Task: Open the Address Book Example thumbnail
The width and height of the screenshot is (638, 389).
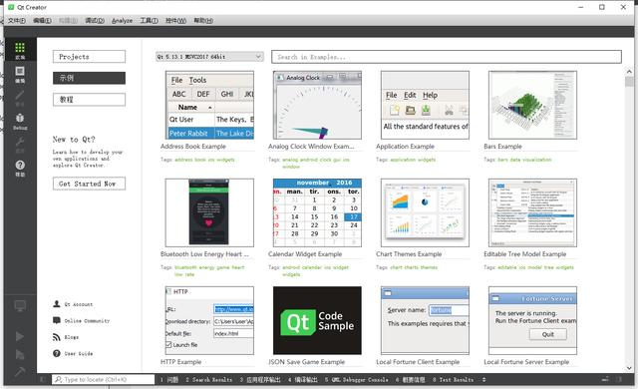Action: click(x=209, y=105)
